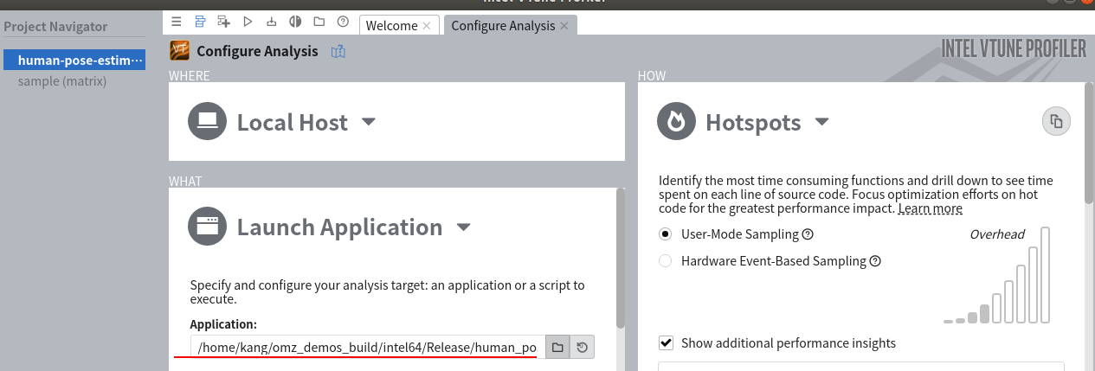
Task: Click the WHERE section label
Action: pos(190,76)
